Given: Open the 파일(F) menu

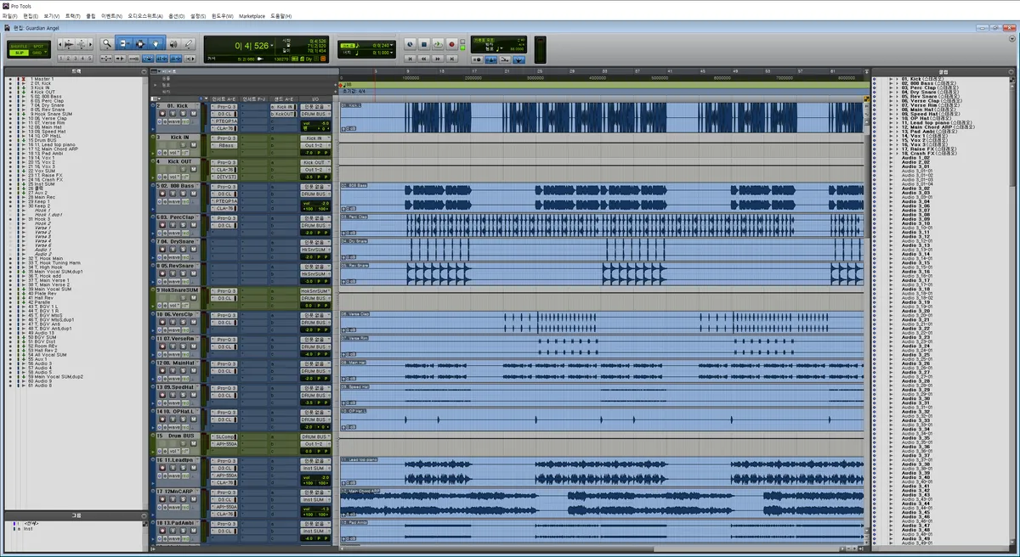Looking at the screenshot, I should point(10,15).
